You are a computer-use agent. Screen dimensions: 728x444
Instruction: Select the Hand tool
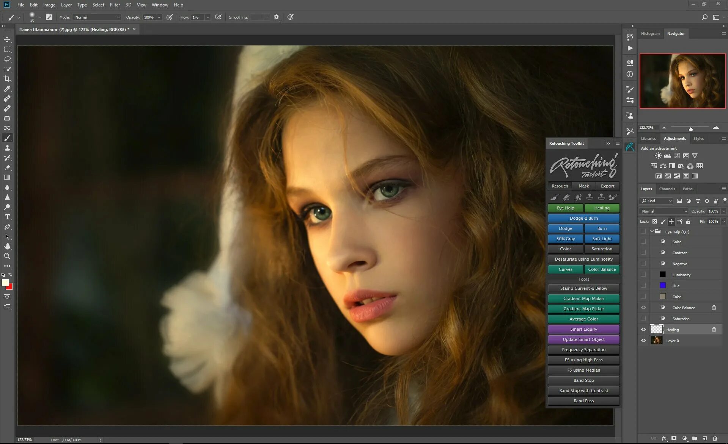coord(7,246)
